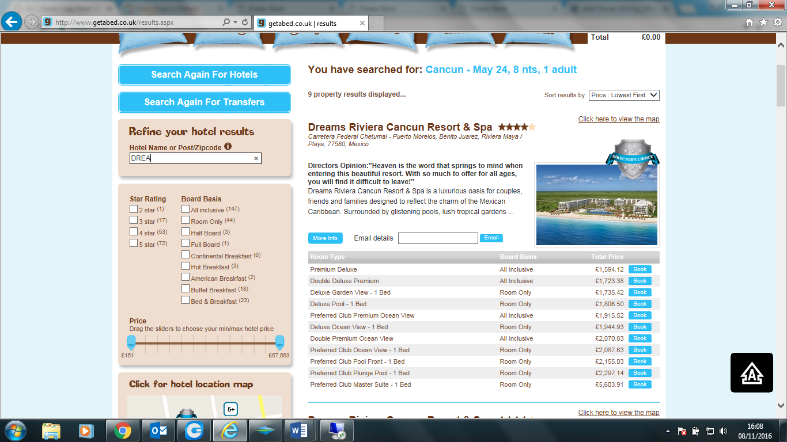Check the Half Board filter
The image size is (787, 442).
186,232
